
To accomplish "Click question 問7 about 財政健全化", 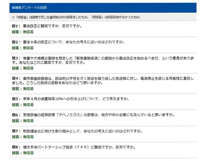I will click(77, 131).
